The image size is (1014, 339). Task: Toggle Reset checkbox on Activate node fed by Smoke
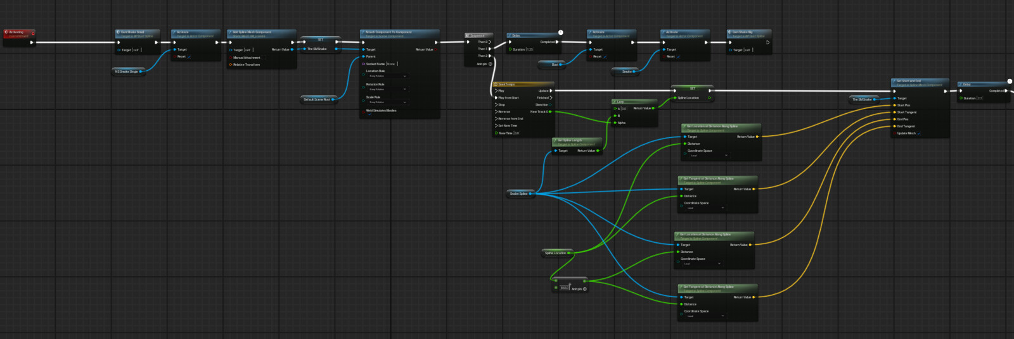point(679,56)
